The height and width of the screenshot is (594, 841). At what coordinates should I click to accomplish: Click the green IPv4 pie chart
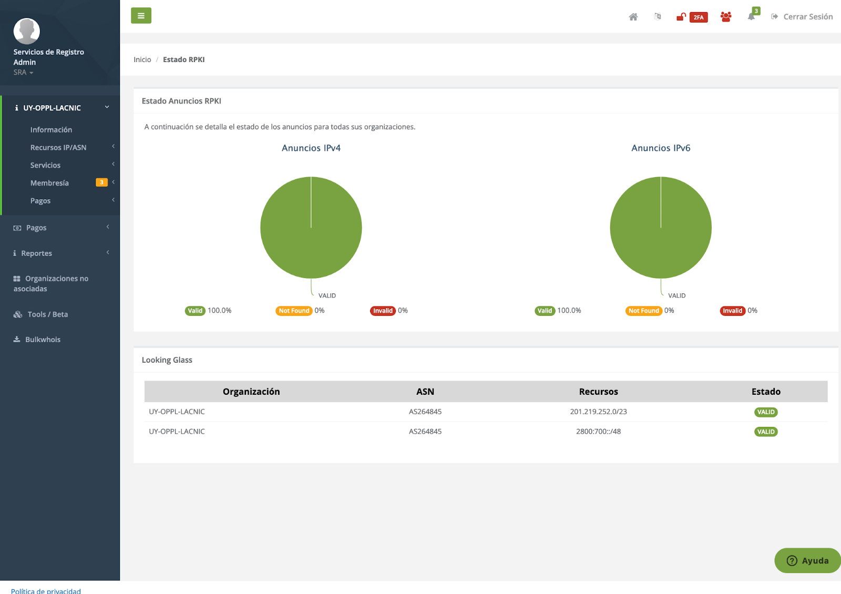tap(311, 228)
